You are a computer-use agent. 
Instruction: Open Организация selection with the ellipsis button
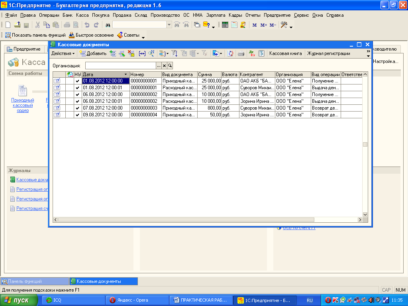pos(159,66)
